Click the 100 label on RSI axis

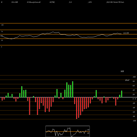(2, 25)
